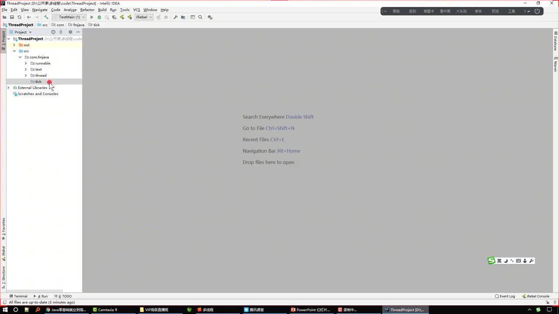Screen dimensions: 559x314
Task: Collapse the com.fmjava package arrow
Action: coord(20,57)
